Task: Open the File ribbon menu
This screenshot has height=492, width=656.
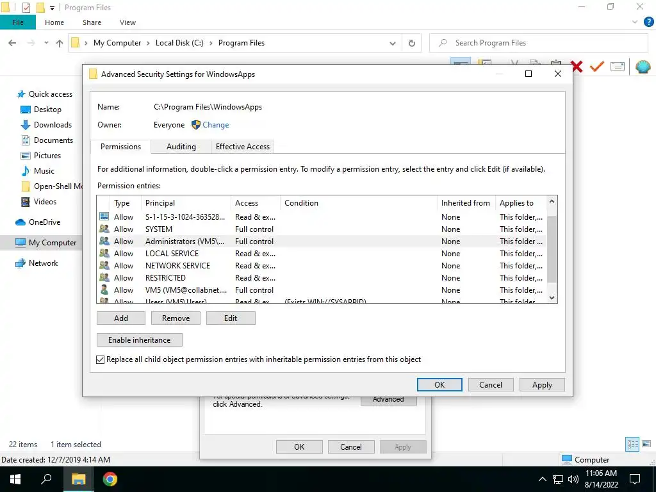Action: point(18,22)
